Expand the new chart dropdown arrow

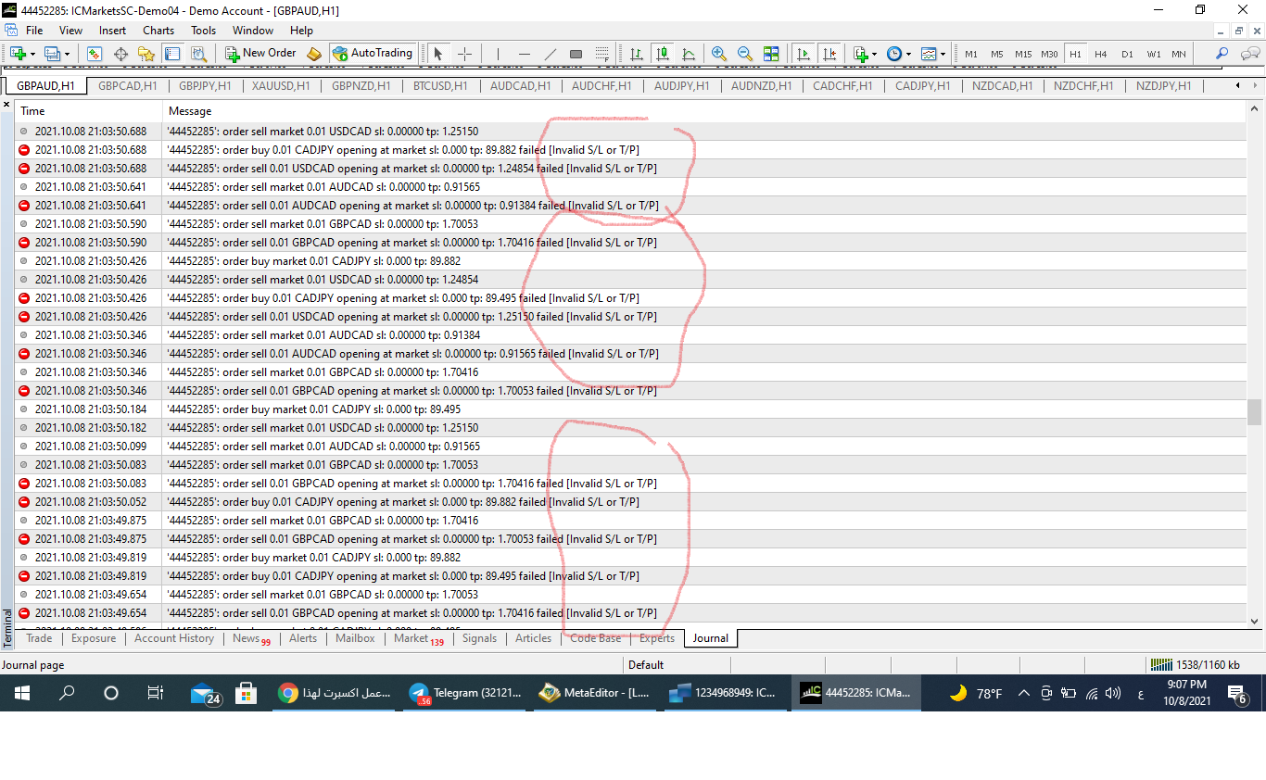(34, 54)
